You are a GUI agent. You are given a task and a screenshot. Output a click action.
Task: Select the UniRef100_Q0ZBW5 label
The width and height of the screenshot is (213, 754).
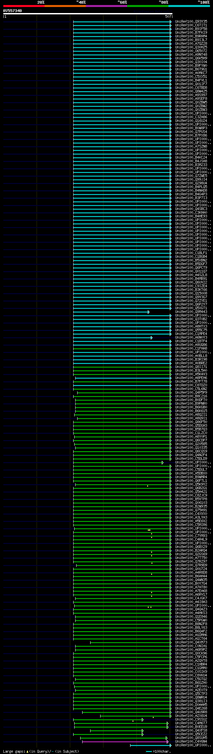click(x=191, y=103)
